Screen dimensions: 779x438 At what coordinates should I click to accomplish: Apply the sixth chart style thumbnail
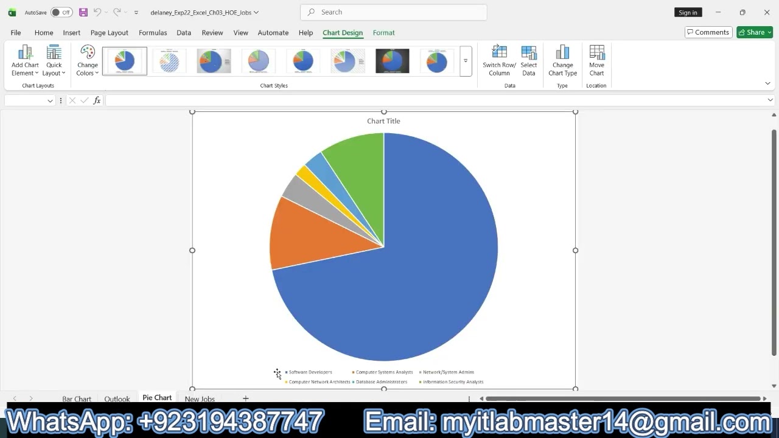click(348, 61)
